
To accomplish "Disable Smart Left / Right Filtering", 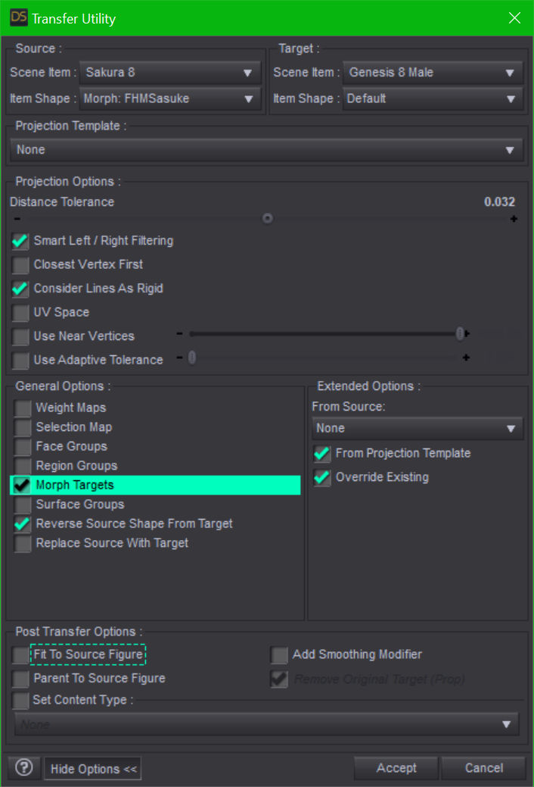I will coord(21,242).
